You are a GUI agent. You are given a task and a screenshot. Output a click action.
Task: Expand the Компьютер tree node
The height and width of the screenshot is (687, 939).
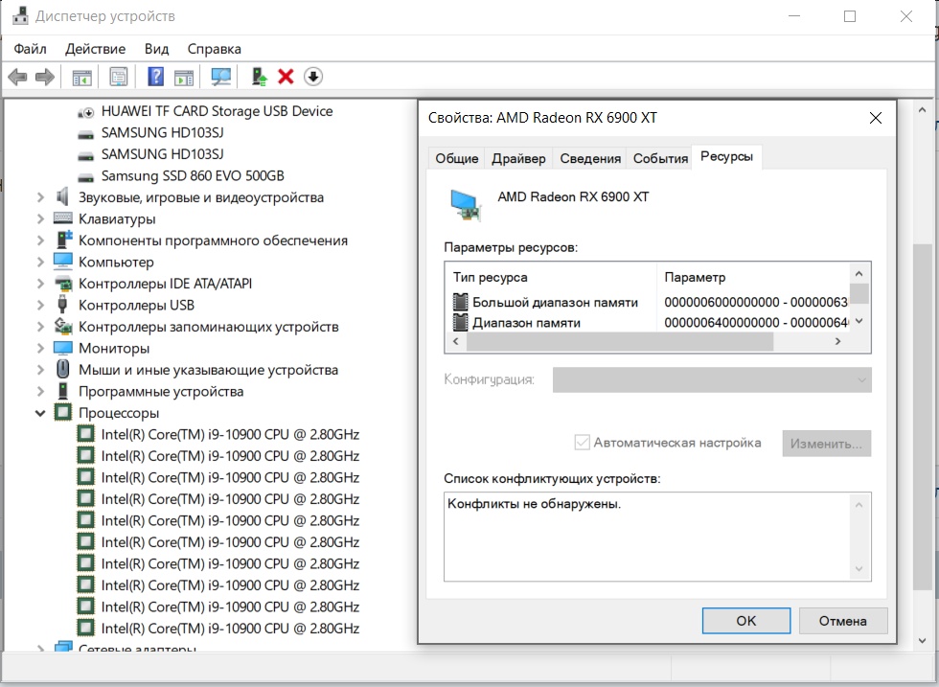(40, 262)
